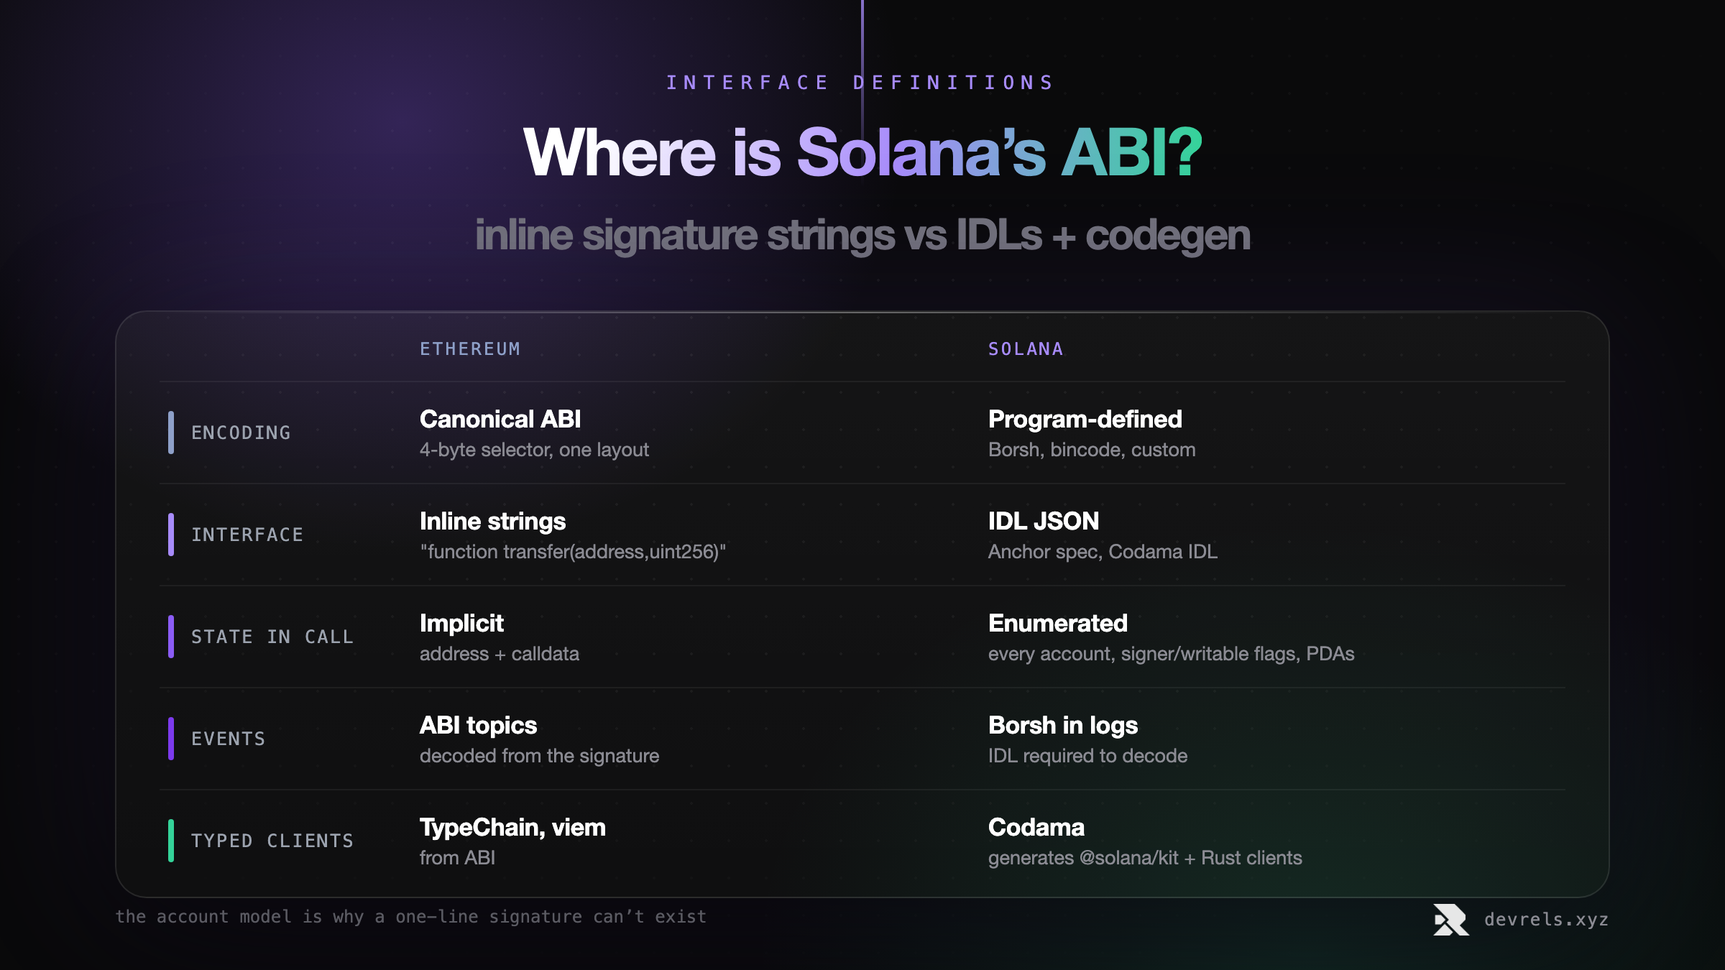Click the 'Borsh in logs' cell
This screenshot has height=970, width=1725.
tap(1063, 726)
